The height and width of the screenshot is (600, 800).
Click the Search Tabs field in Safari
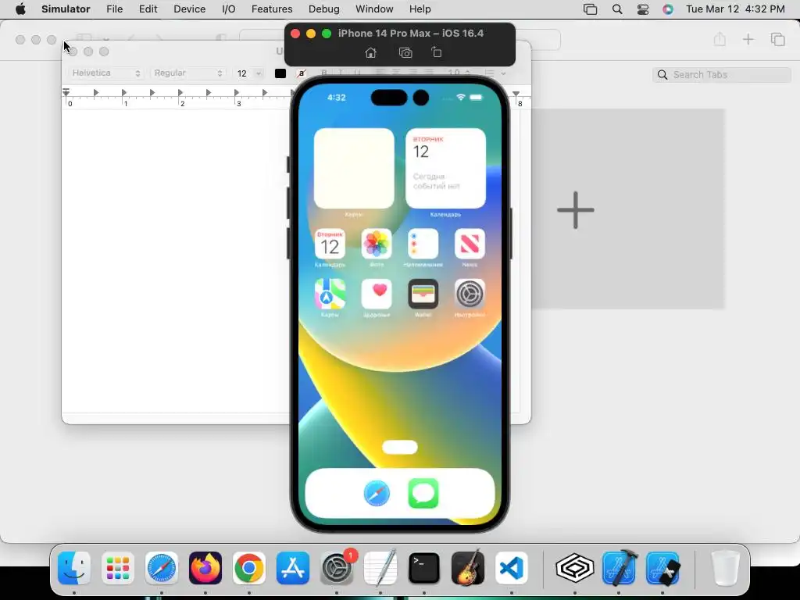click(721, 74)
